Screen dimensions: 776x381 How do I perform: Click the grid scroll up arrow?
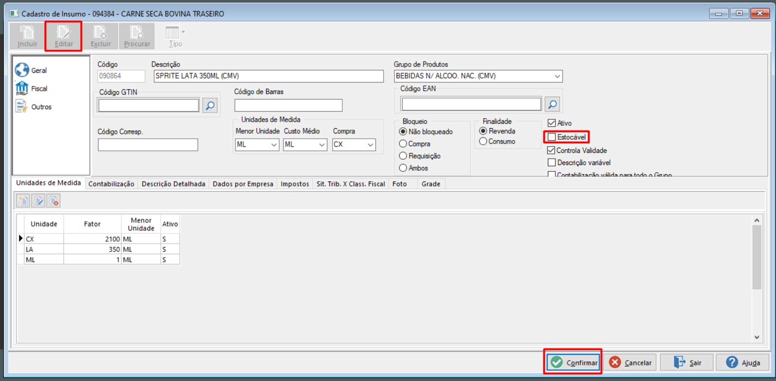757,220
